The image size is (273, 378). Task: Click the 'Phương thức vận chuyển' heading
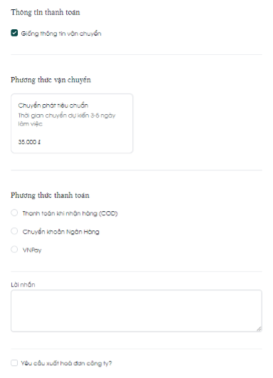50,80
